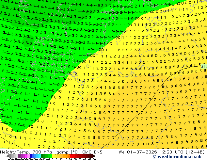Click the '54' value under the color scale
Image resolution: width=207 pixels, height=160 pixels.
pos(94,159)
